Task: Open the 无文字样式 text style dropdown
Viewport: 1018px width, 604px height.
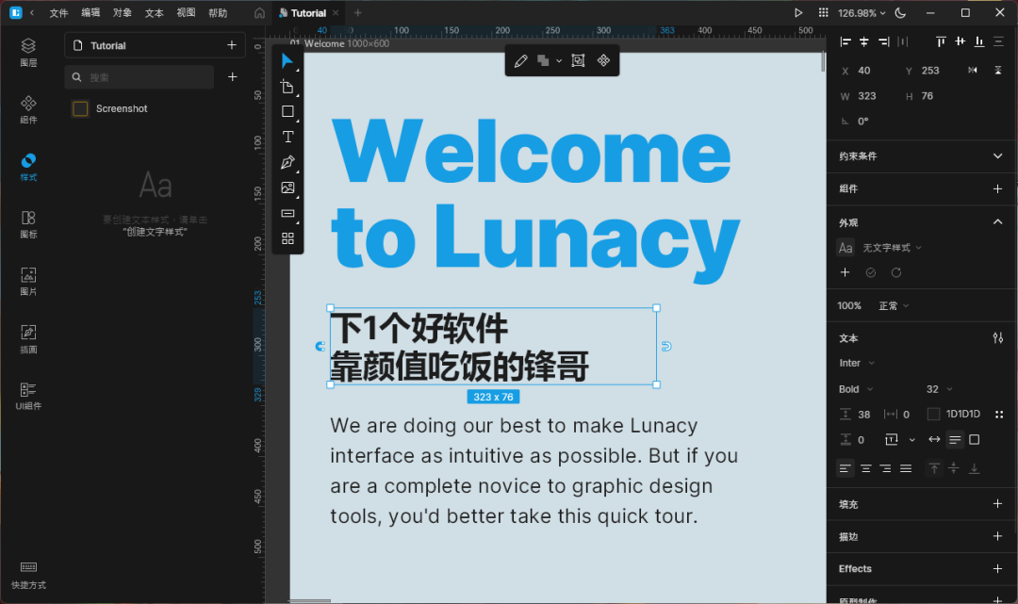Action: pos(892,248)
